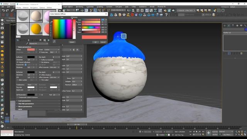Redo action with the right-curved arrow
This screenshot has height=139, width=247.
tap(7, 10)
